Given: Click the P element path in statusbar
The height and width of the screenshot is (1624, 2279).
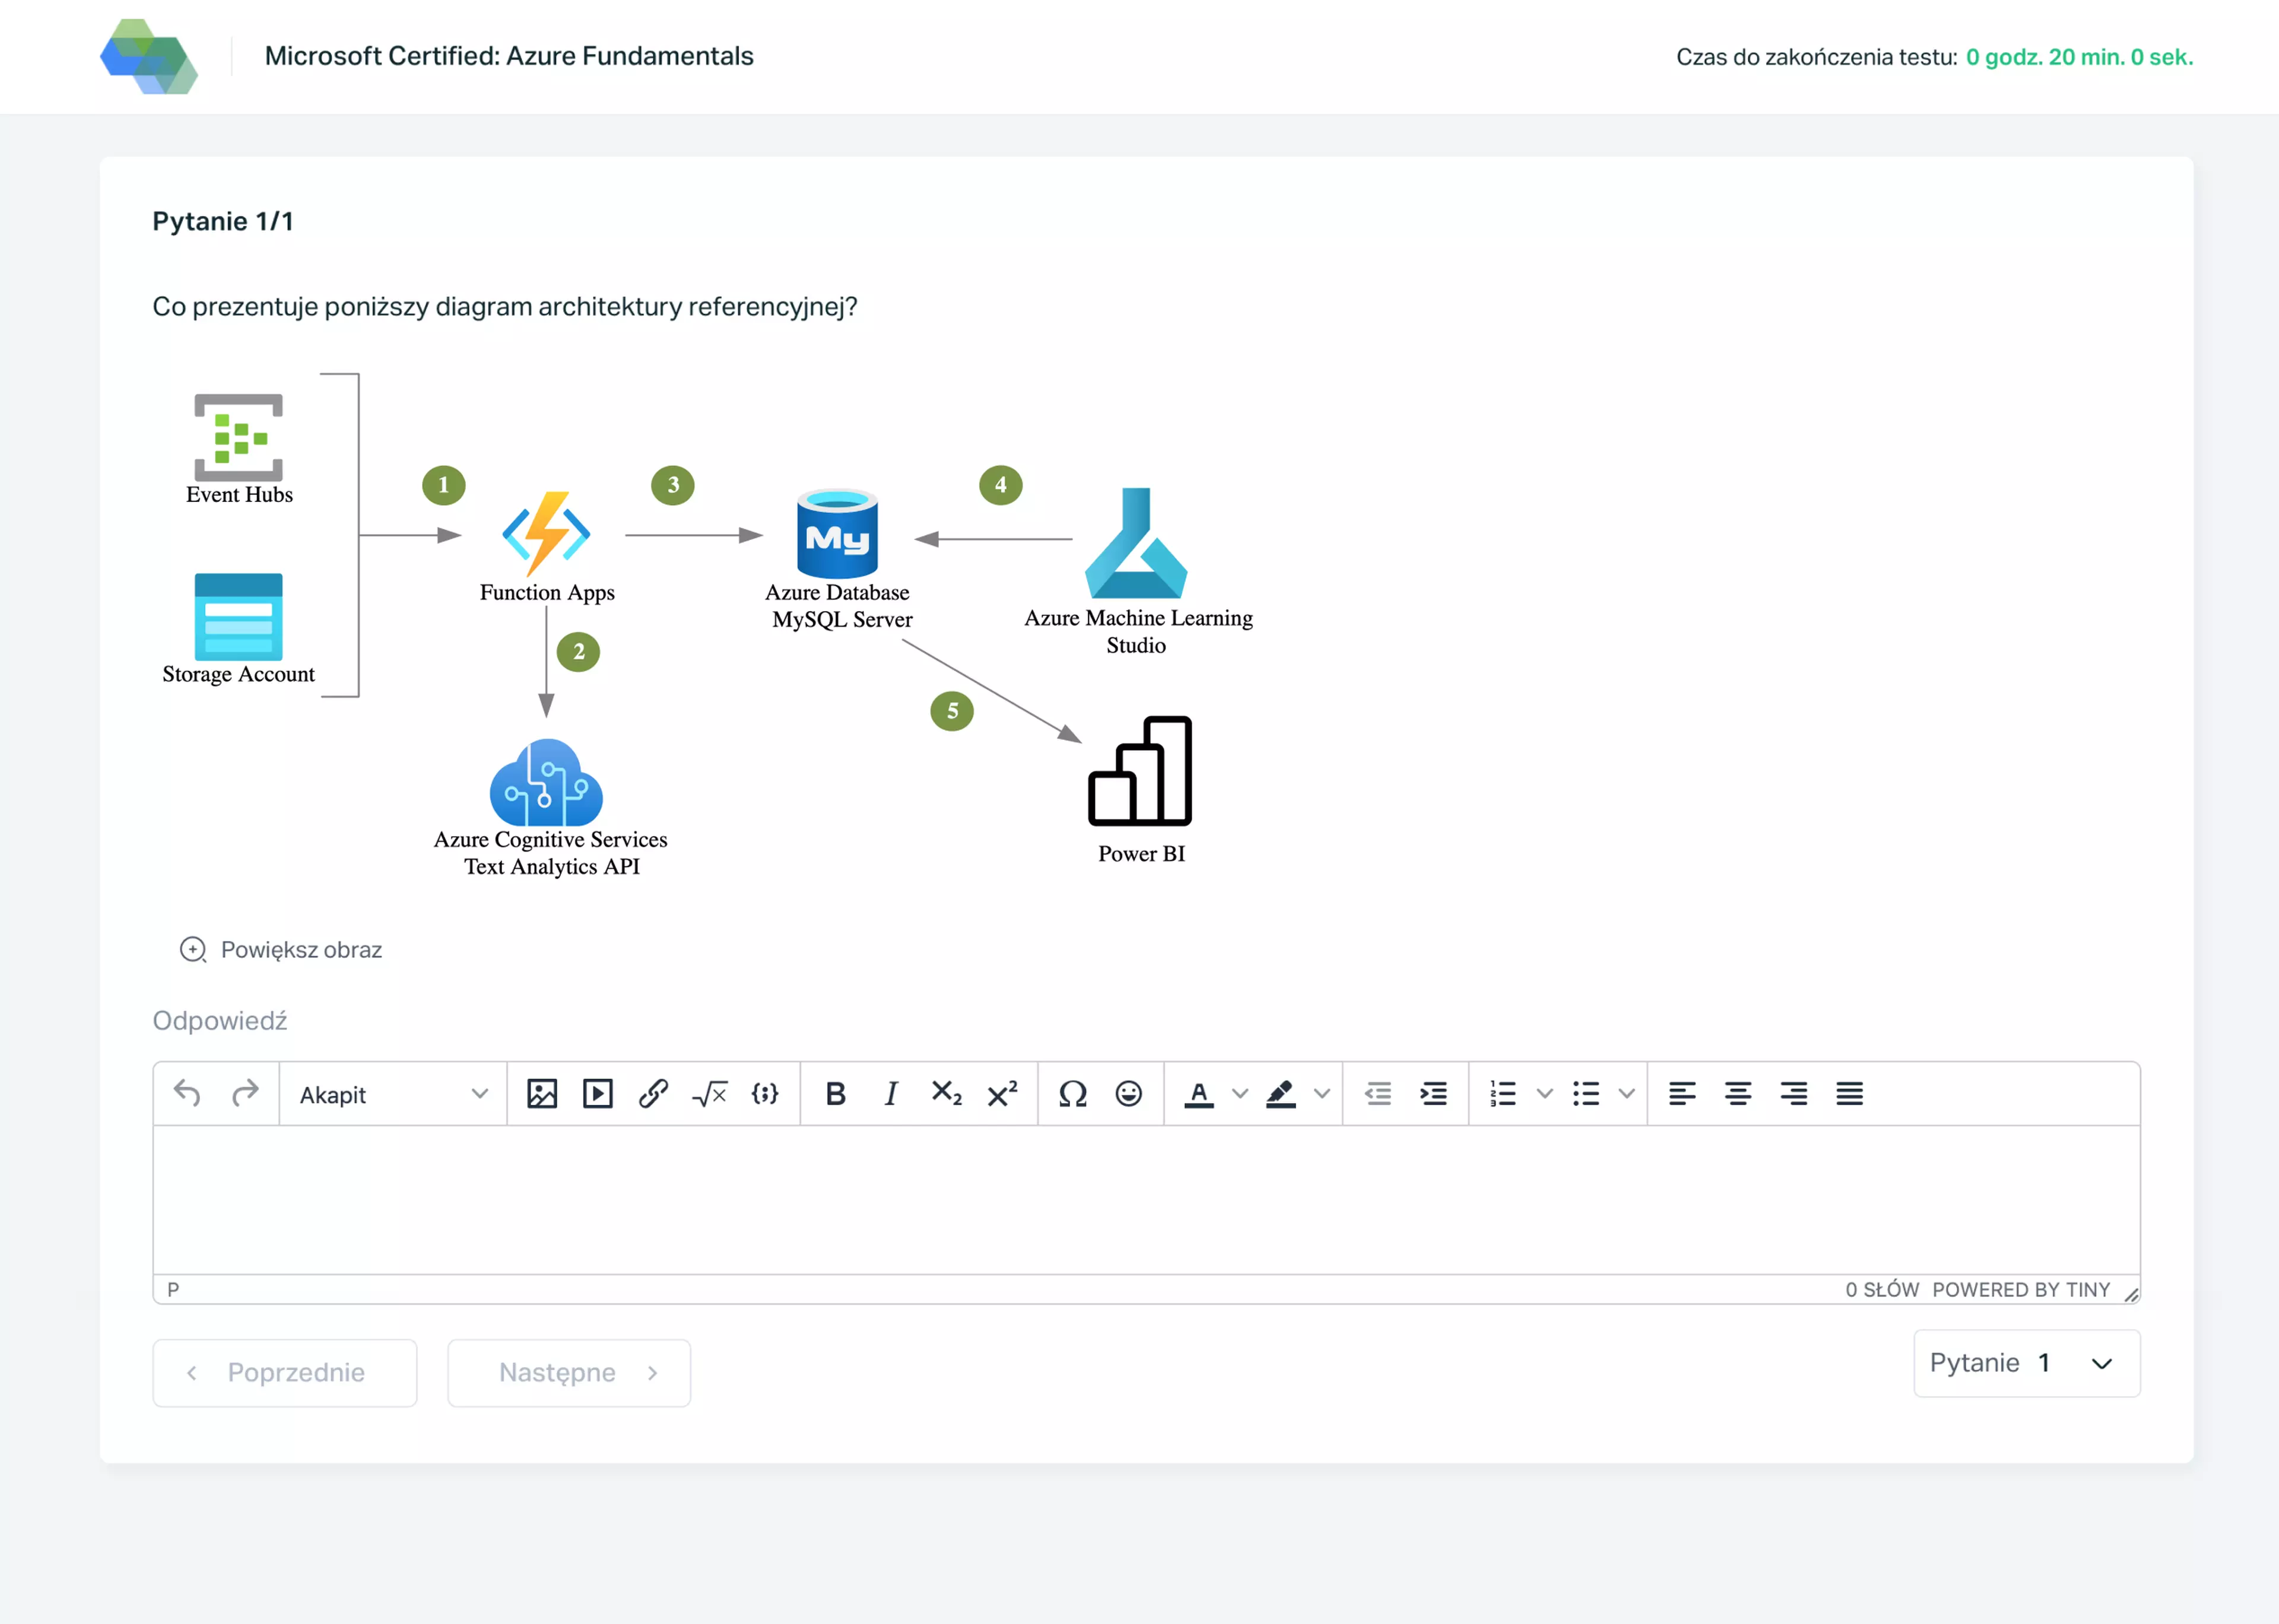Looking at the screenshot, I should pos(173,1290).
